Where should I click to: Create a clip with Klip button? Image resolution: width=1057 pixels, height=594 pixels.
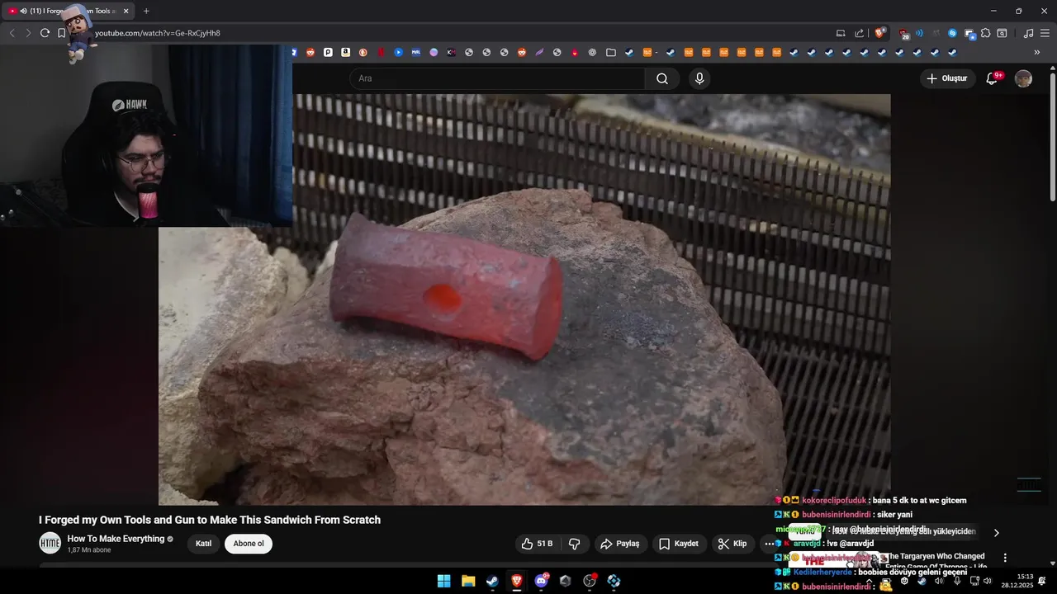coord(732,544)
